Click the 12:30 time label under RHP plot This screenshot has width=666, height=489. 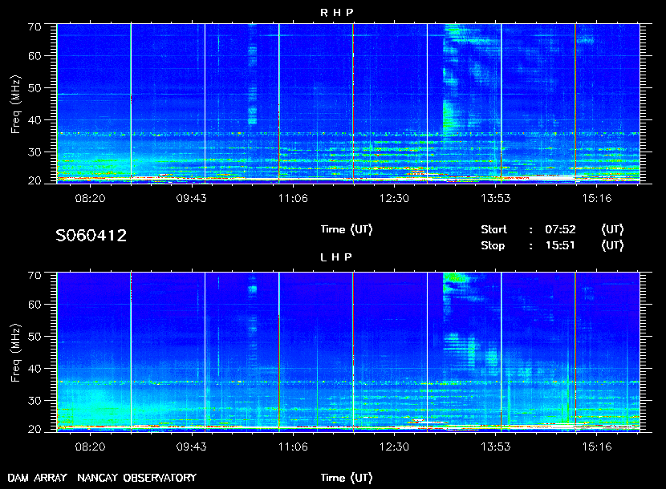point(394,198)
